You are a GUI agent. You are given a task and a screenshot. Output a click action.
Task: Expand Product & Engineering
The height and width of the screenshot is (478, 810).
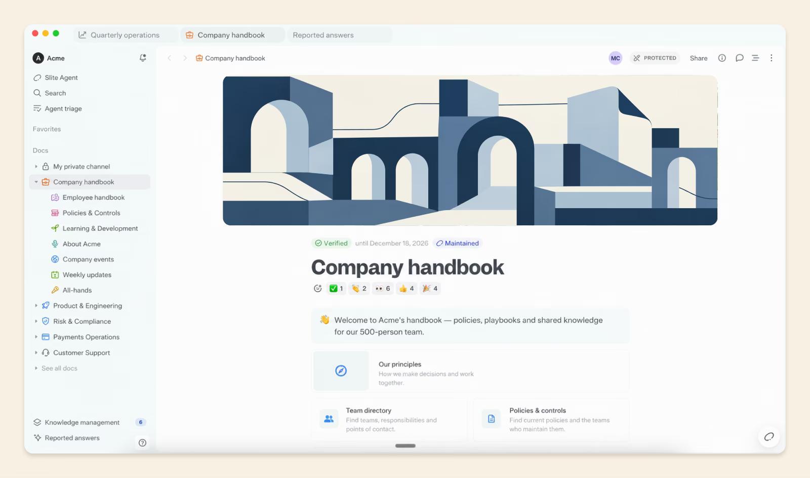point(36,306)
